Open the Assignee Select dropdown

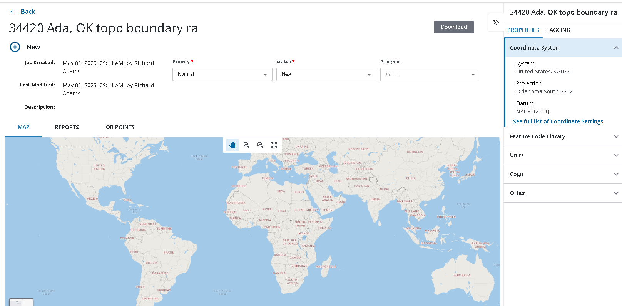(430, 75)
